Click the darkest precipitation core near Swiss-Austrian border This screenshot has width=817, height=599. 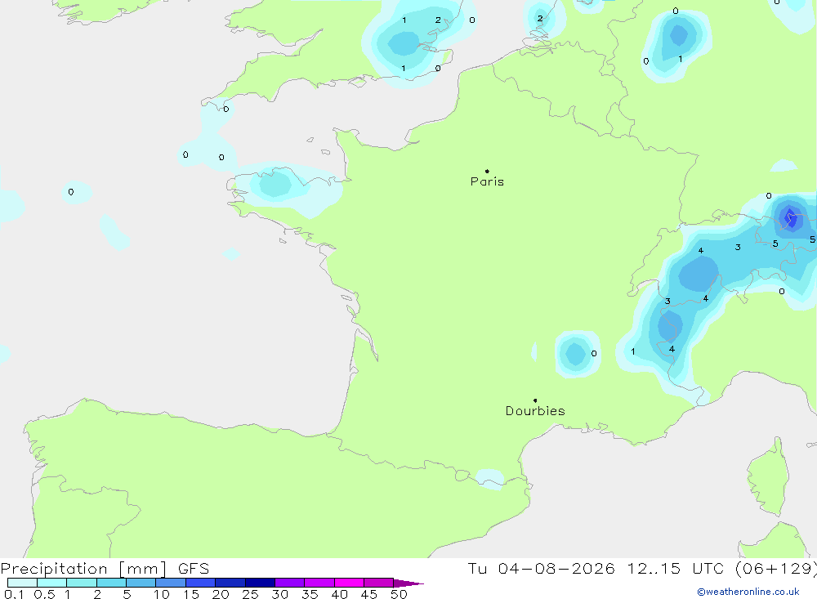point(791,218)
